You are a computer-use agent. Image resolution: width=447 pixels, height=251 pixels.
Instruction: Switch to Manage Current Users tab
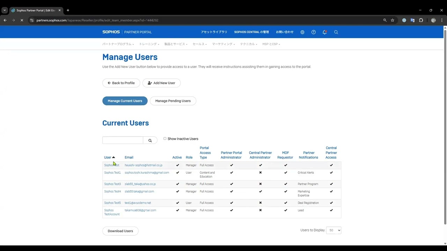coord(125,101)
